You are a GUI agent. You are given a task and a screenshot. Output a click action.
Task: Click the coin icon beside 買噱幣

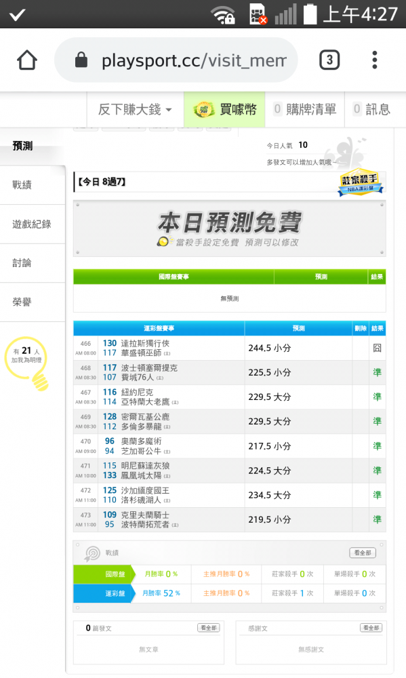[203, 109]
